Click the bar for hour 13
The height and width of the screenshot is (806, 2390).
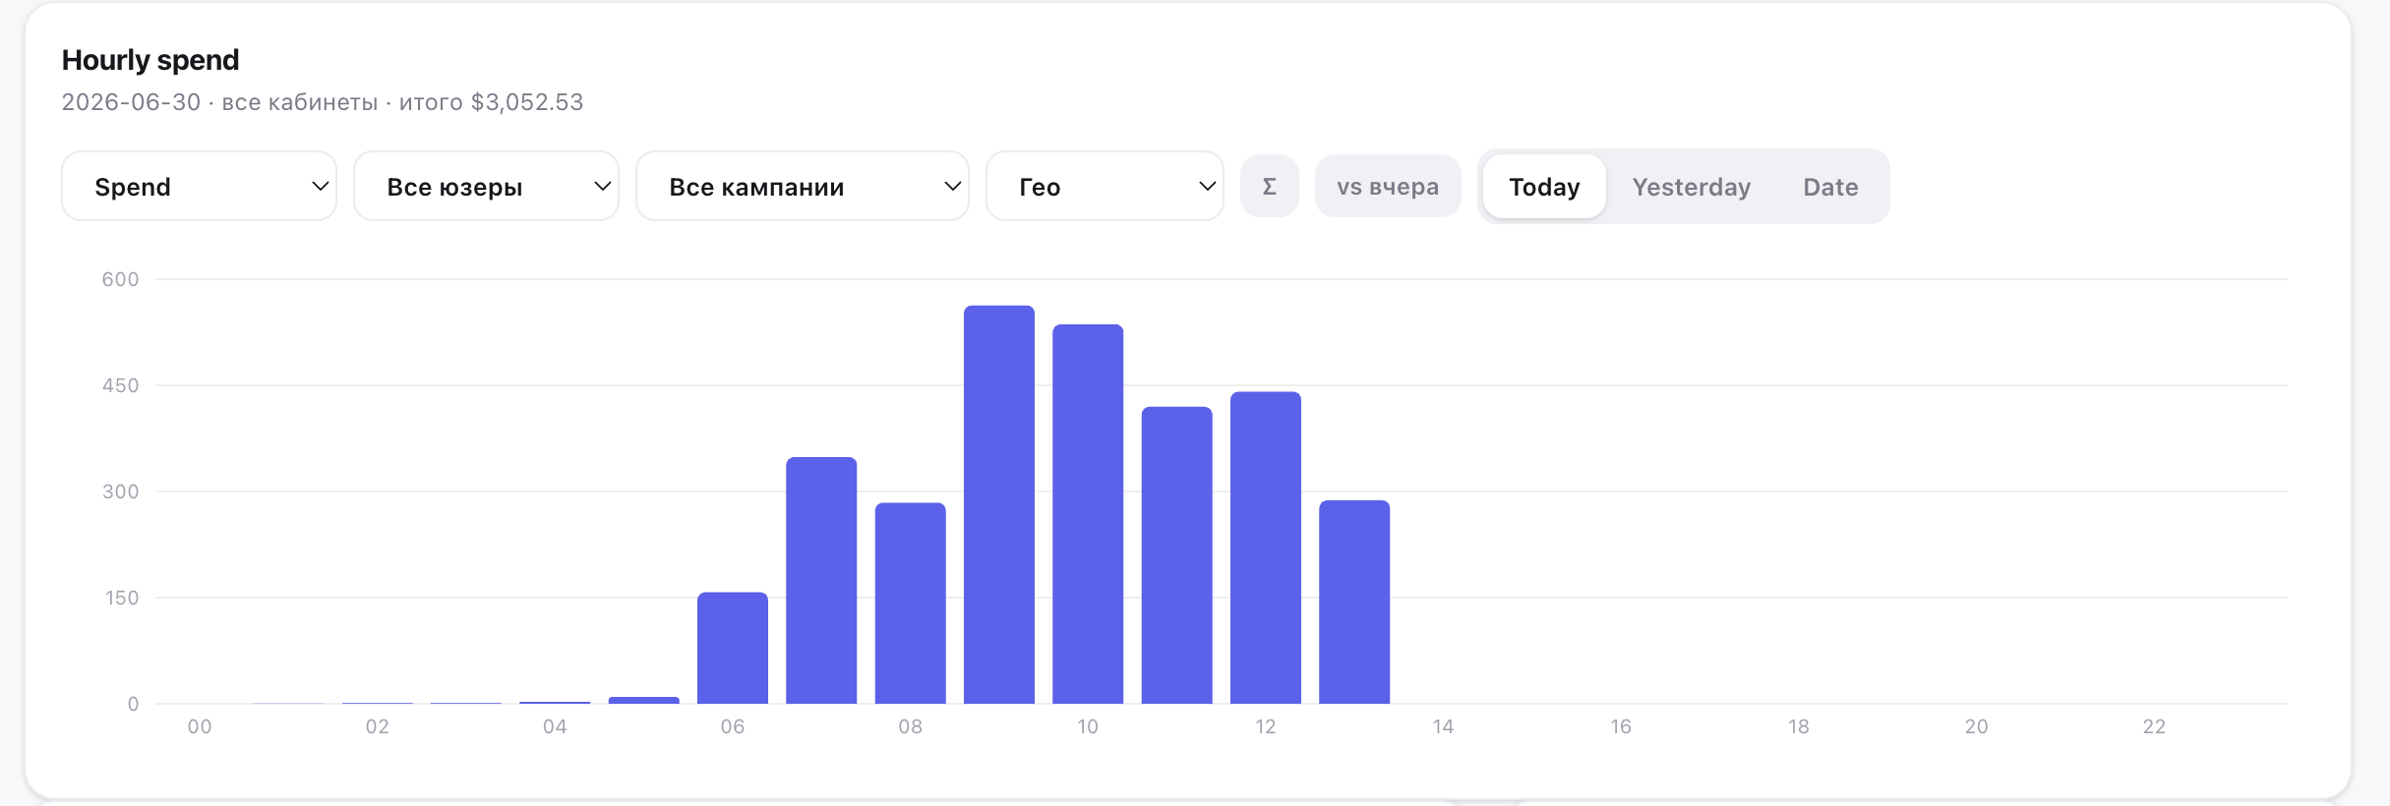[1354, 602]
